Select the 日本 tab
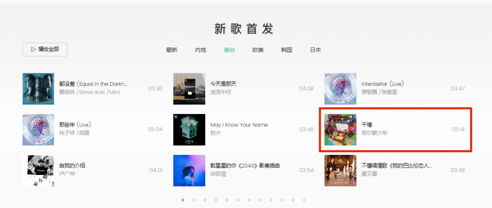The width and height of the screenshot is (492, 208). [316, 50]
